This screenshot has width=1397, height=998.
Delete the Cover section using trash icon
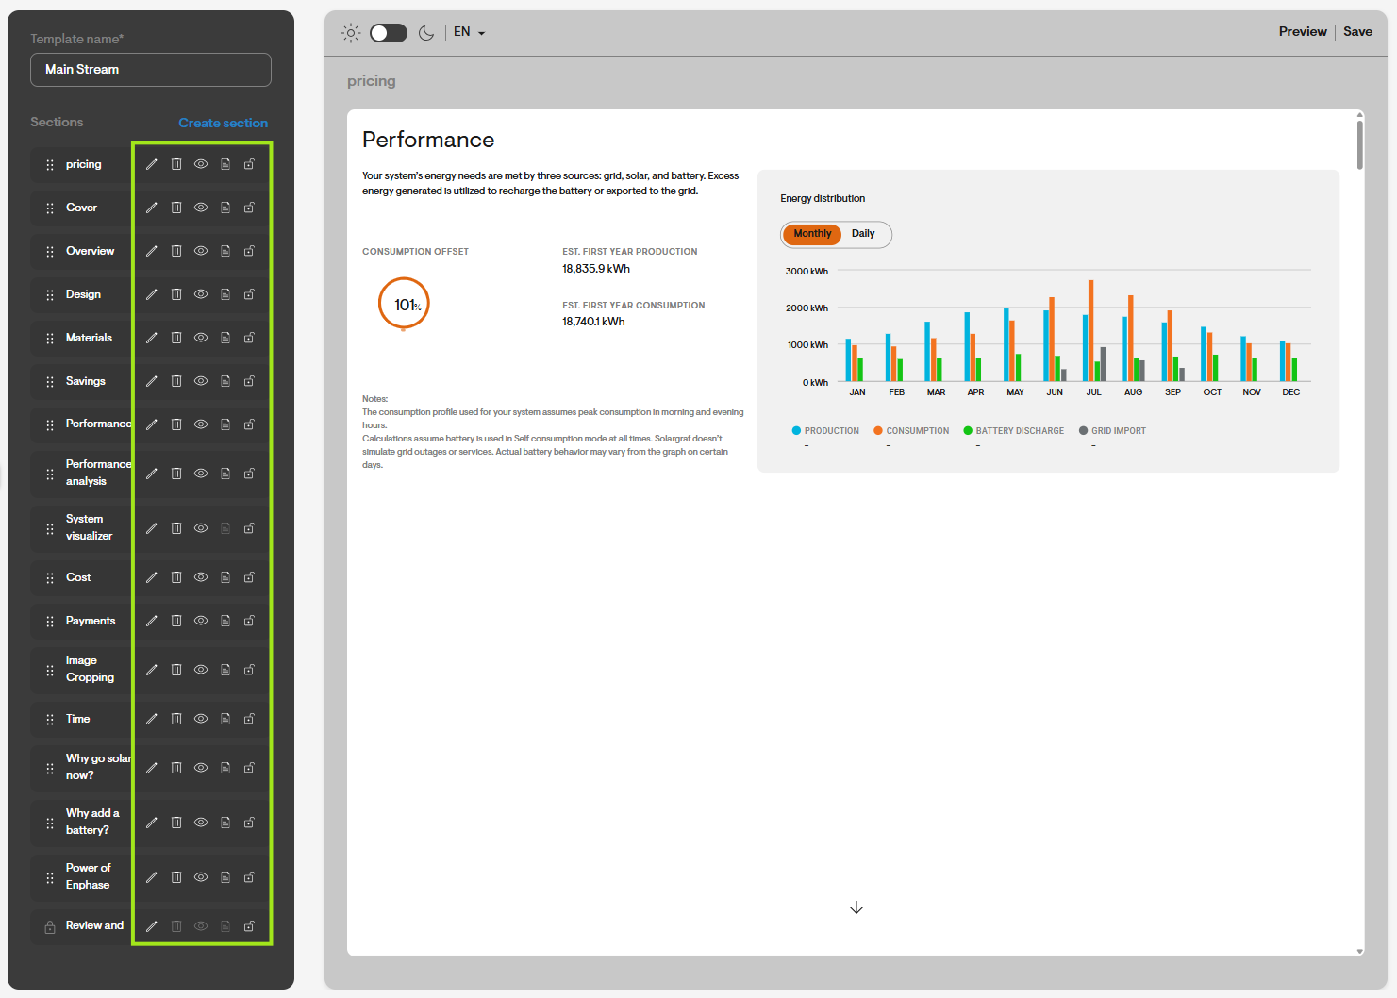tap(176, 208)
